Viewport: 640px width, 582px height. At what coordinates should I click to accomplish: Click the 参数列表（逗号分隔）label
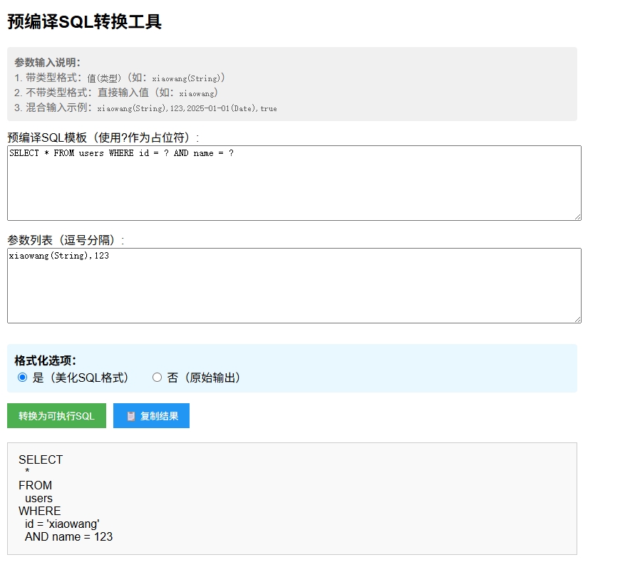(x=66, y=240)
